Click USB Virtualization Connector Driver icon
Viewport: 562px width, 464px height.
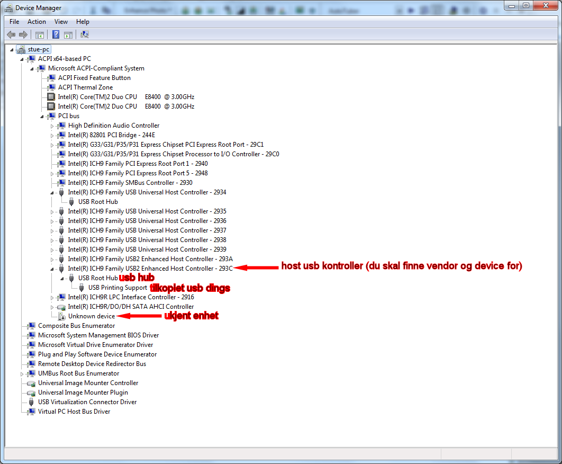point(31,402)
